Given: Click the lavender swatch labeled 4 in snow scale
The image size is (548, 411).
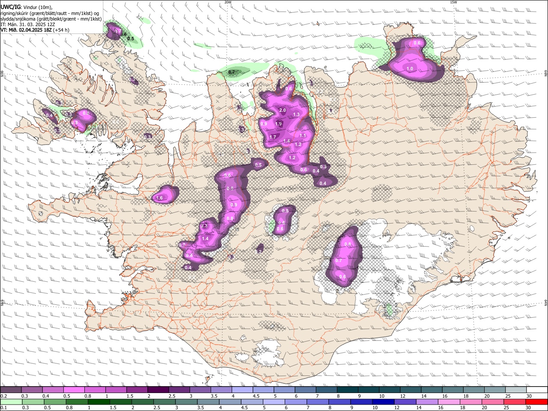Looking at the screenshot, I should coord(242,390).
